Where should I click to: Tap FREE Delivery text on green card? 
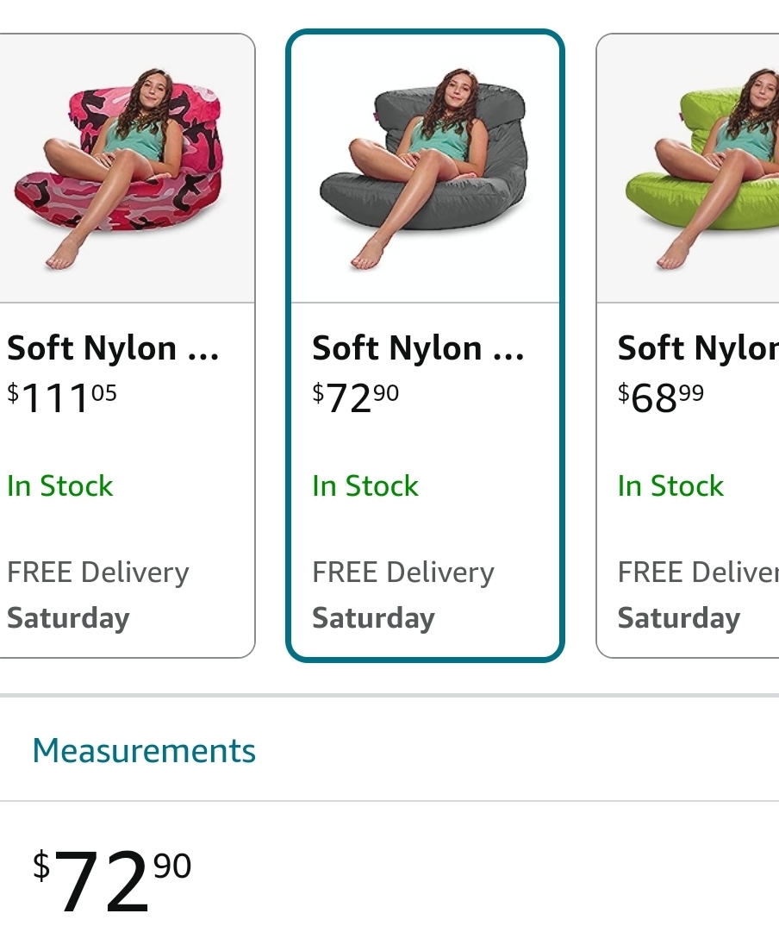(698, 572)
